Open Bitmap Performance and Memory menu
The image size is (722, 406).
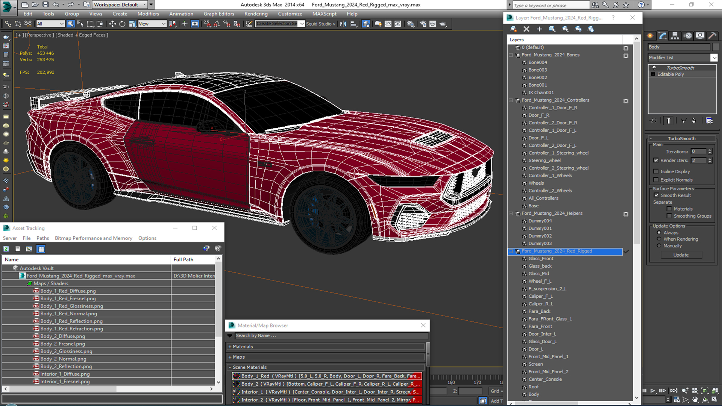tap(93, 238)
